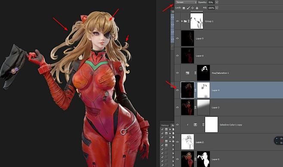Viewport: 283px width, 167px height.
Task: Toggle visibility of Layer 3
Action: [177, 107]
